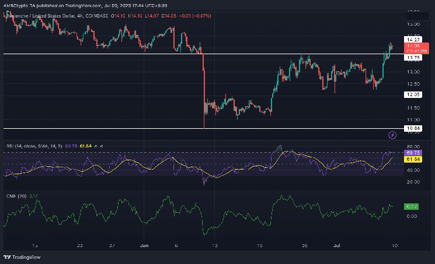Image resolution: width=435 pixels, height=264 pixels.
Task: Click the TradingView logo in bottom corner
Action: pos(19,256)
